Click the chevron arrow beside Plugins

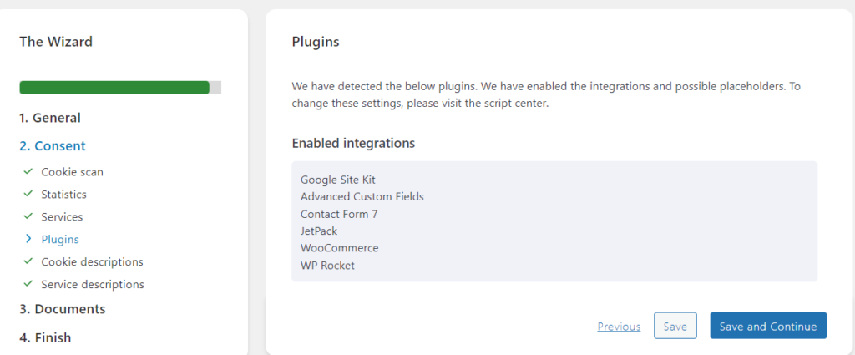pos(28,240)
